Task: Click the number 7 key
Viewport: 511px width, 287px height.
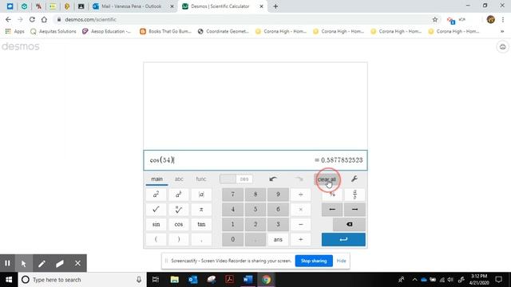Action: click(232, 195)
